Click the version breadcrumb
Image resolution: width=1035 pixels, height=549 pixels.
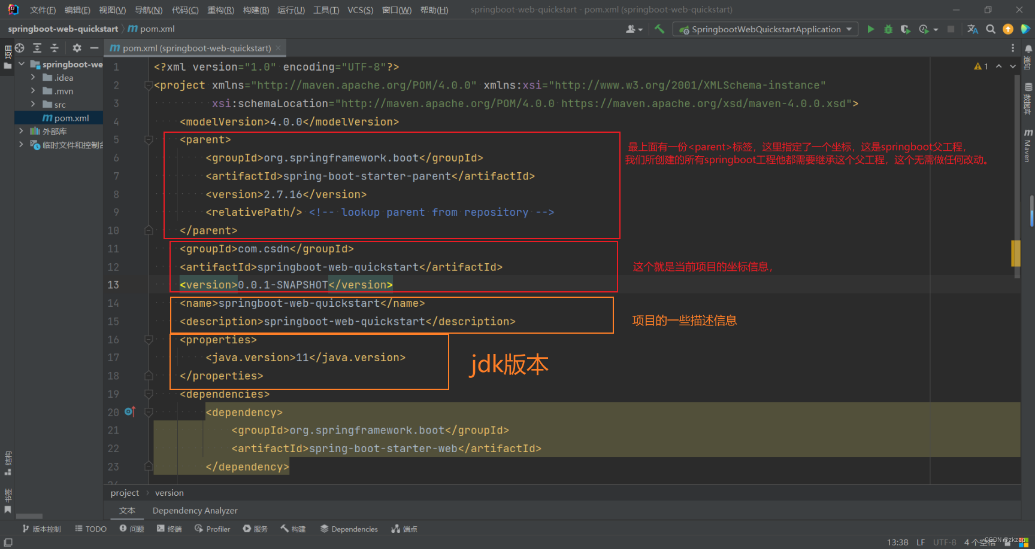coord(170,493)
